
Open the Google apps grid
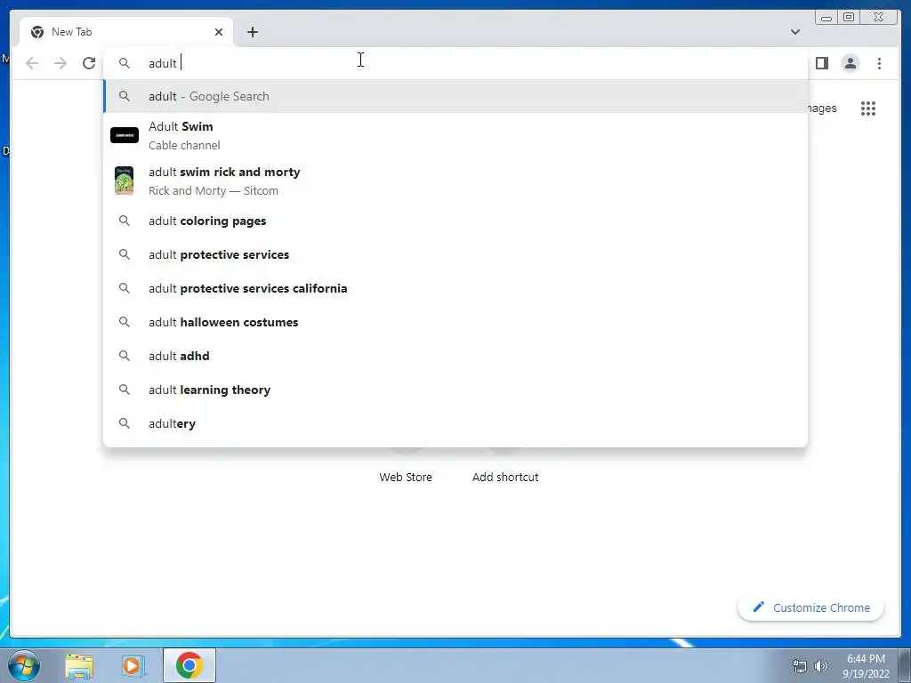point(868,108)
